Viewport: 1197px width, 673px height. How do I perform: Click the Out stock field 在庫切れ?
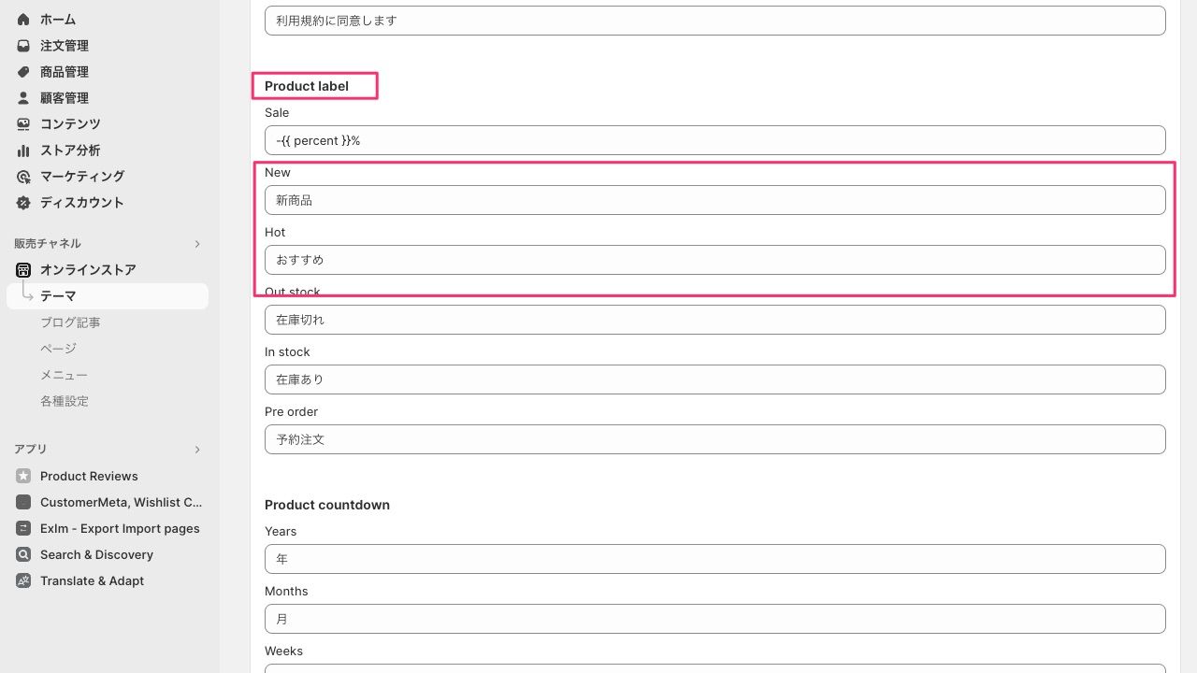pyautogui.click(x=715, y=320)
